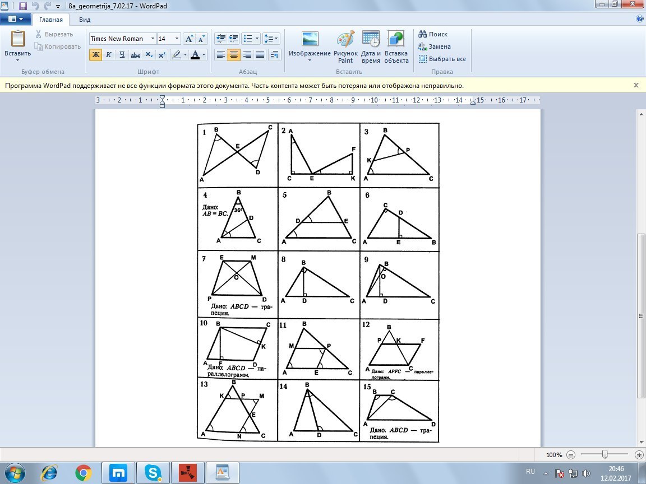Justify the paragraph text

click(260, 55)
